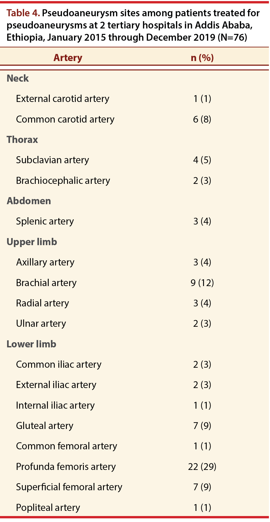Screen dimensions: 270x522
Task: Click the Table 4 title label
Action: 23,13
